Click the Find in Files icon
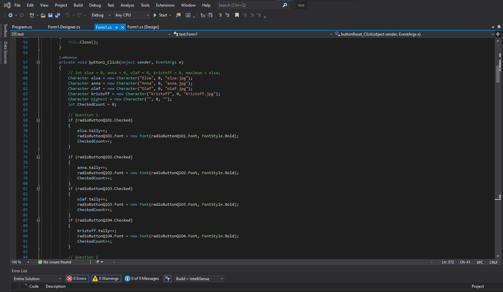The width and height of the screenshot is (503, 292). coord(178,15)
